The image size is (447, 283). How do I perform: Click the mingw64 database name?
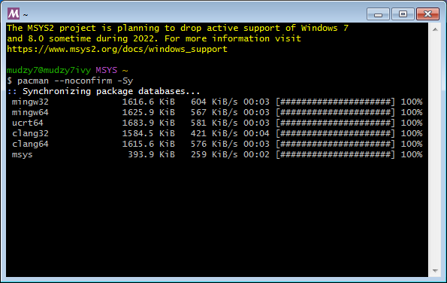tap(30, 112)
